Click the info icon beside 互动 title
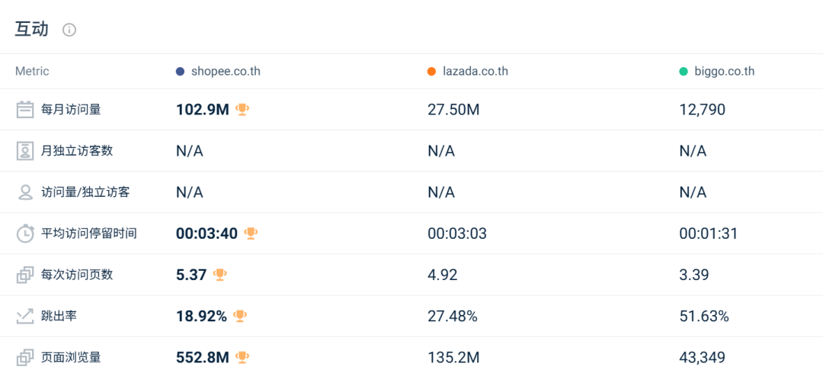823x373 pixels. 69,31
